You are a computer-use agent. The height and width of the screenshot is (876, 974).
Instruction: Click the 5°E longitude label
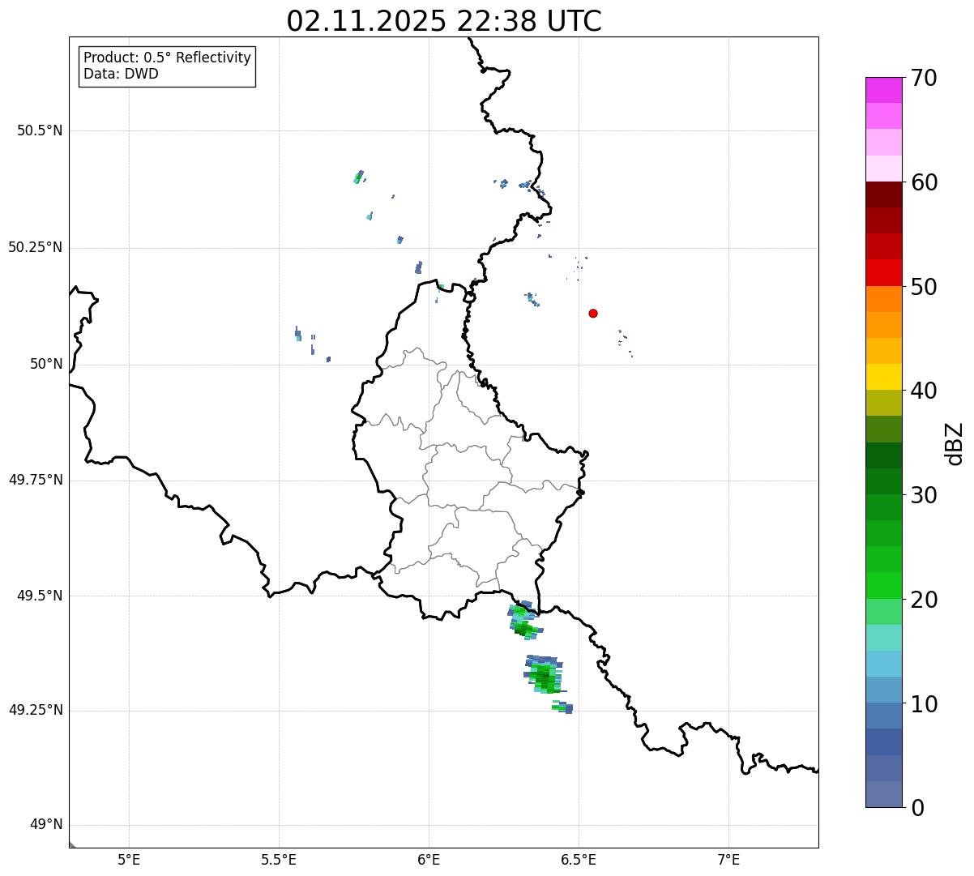tap(129, 860)
